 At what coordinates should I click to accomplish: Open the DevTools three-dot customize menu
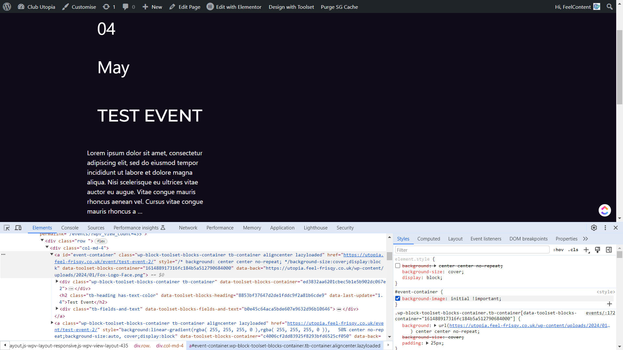[605, 228]
